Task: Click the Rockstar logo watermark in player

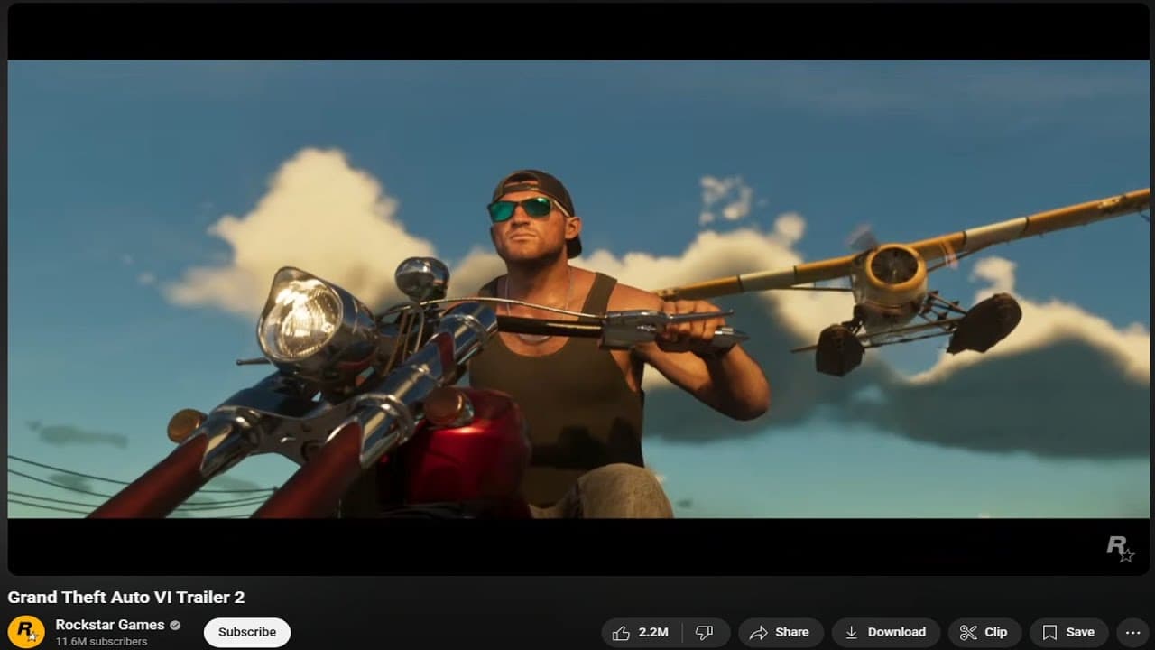Action: pyautogui.click(x=1120, y=549)
